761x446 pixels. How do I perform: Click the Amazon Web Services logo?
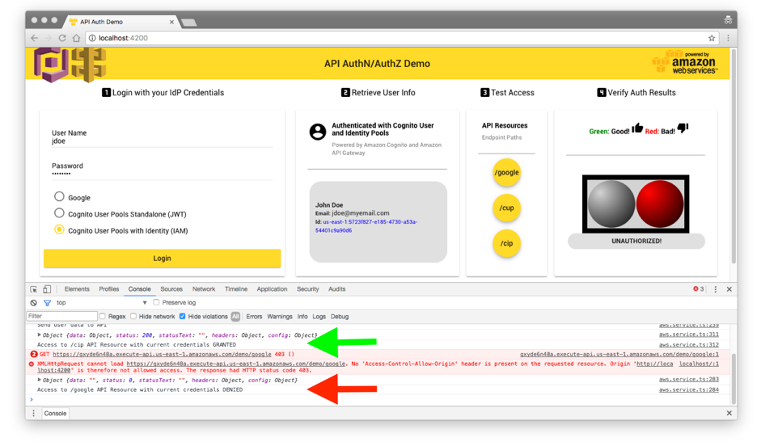tap(685, 63)
